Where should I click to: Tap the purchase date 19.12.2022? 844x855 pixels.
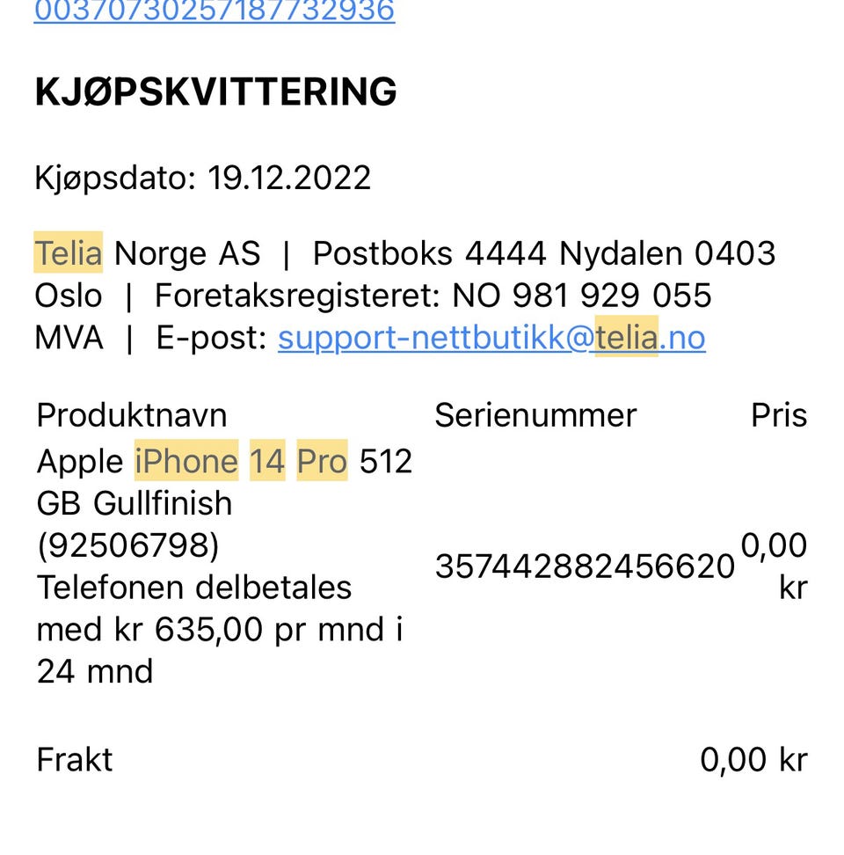tap(288, 177)
